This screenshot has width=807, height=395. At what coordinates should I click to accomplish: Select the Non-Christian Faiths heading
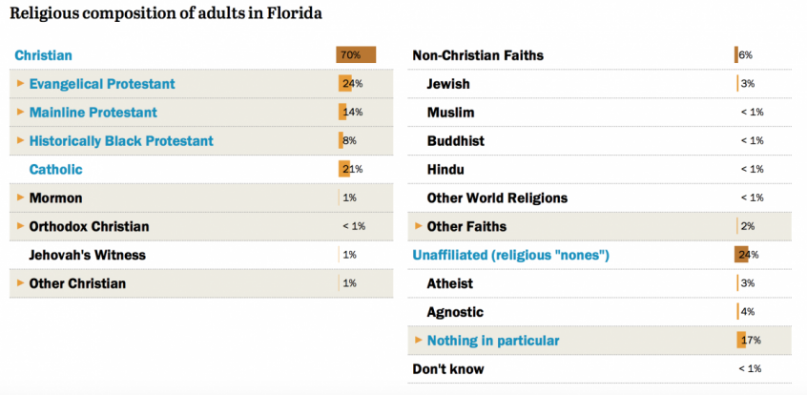[x=478, y=55]
